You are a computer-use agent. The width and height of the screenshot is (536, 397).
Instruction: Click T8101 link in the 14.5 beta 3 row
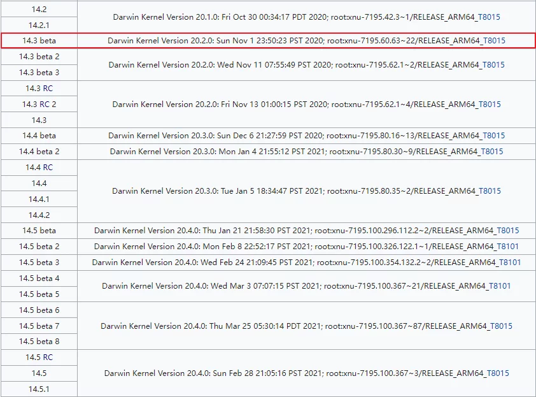tap(509, 263)
